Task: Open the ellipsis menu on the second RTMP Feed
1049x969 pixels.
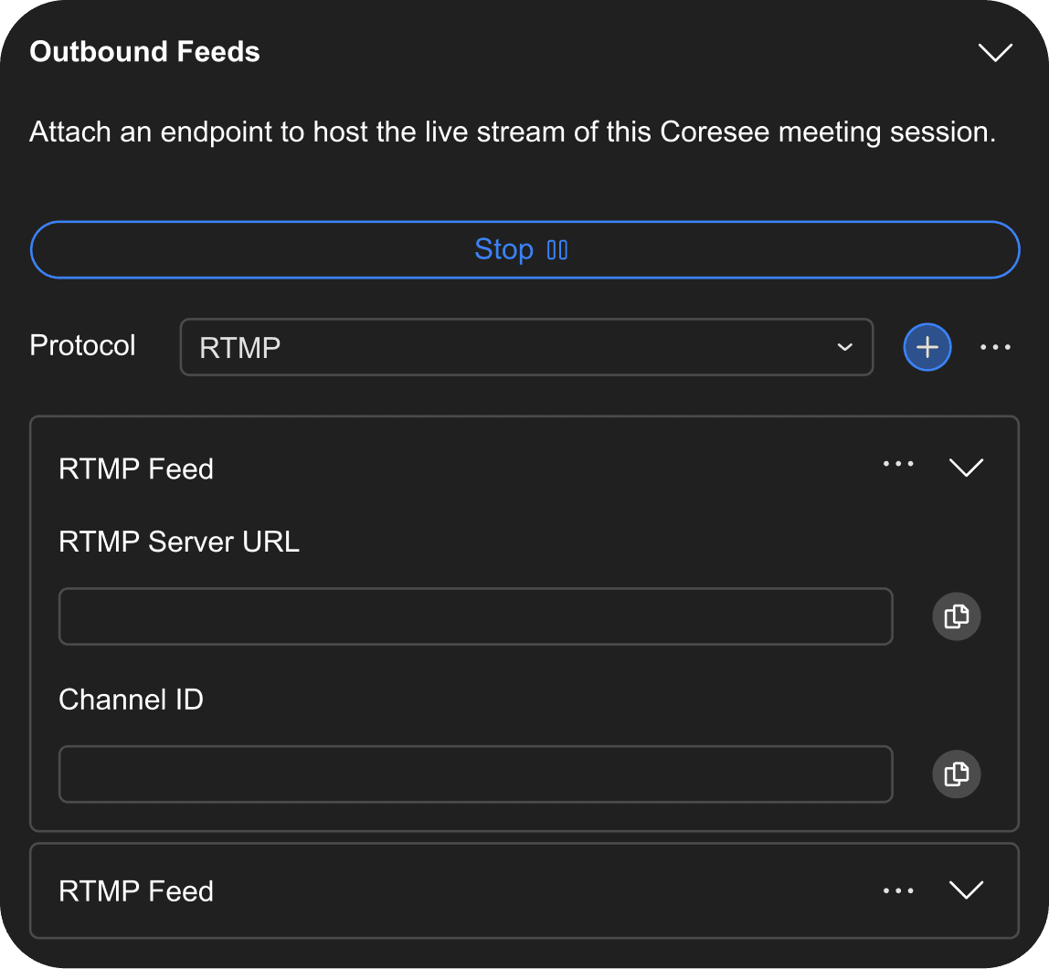Action: point(898,890)
